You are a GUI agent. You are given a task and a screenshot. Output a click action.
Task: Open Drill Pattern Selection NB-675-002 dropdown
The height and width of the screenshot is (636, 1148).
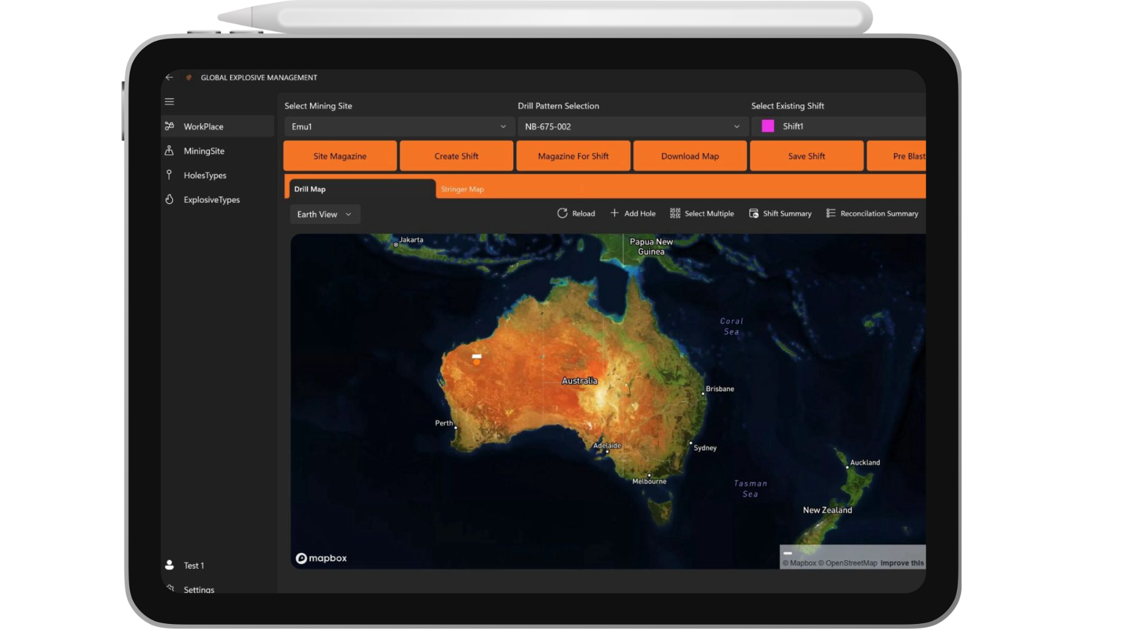coord(631,127)
